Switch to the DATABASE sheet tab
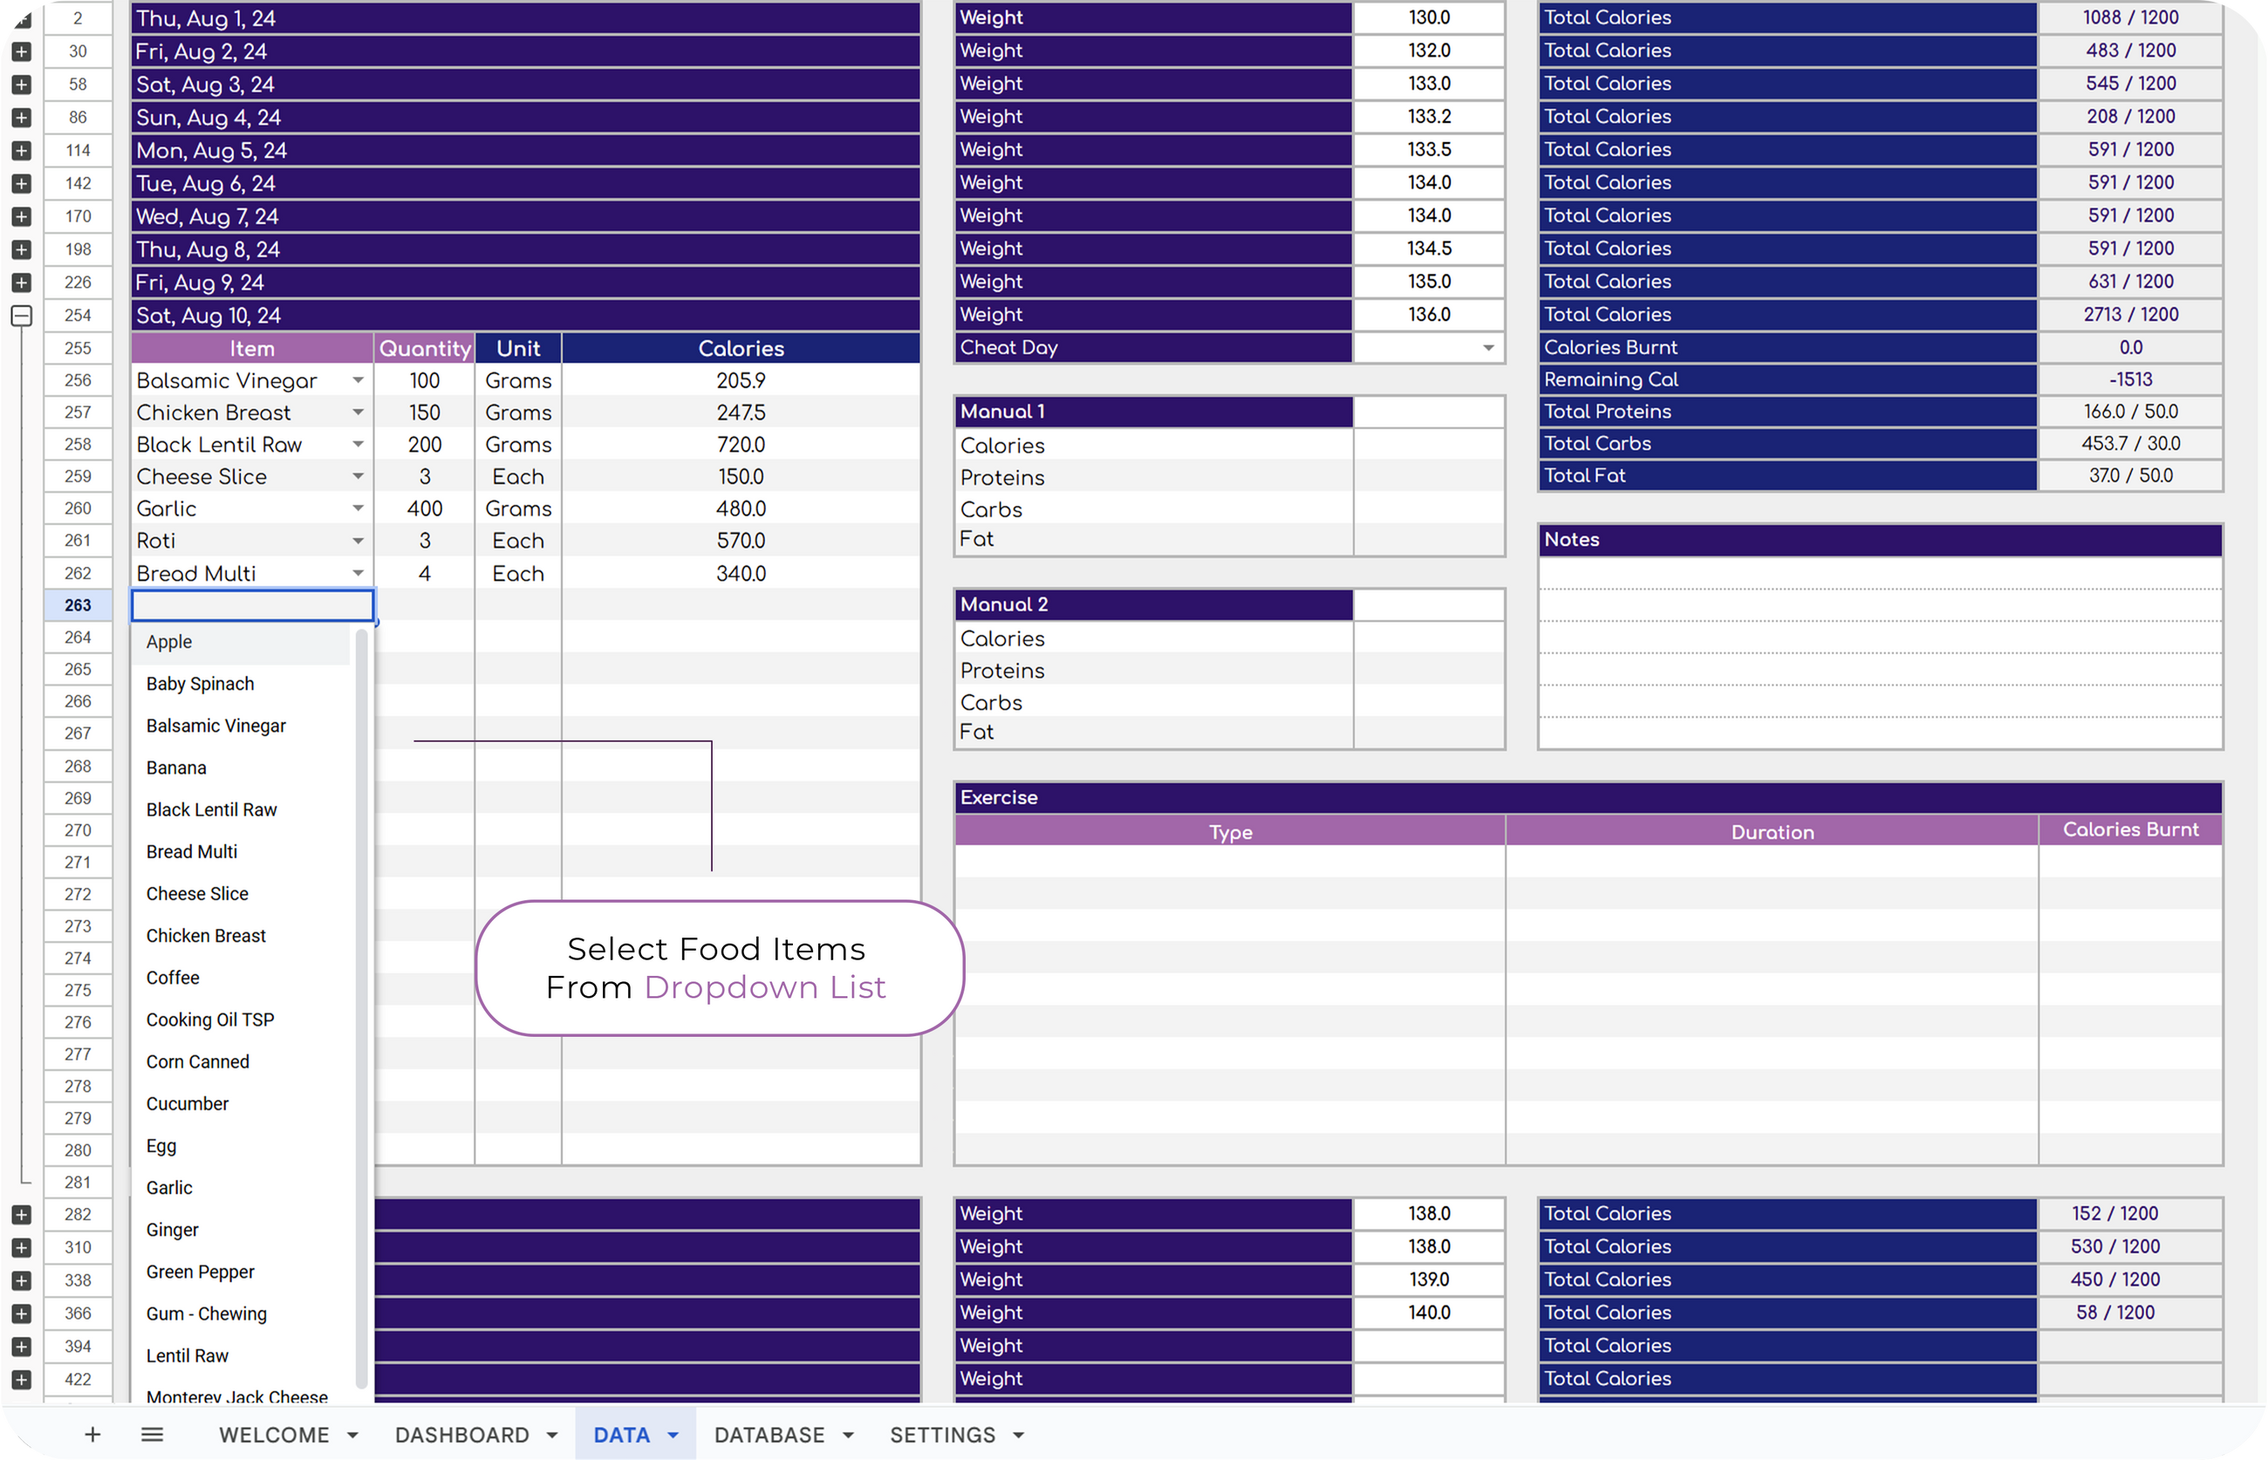 (x=769, y=1436)
